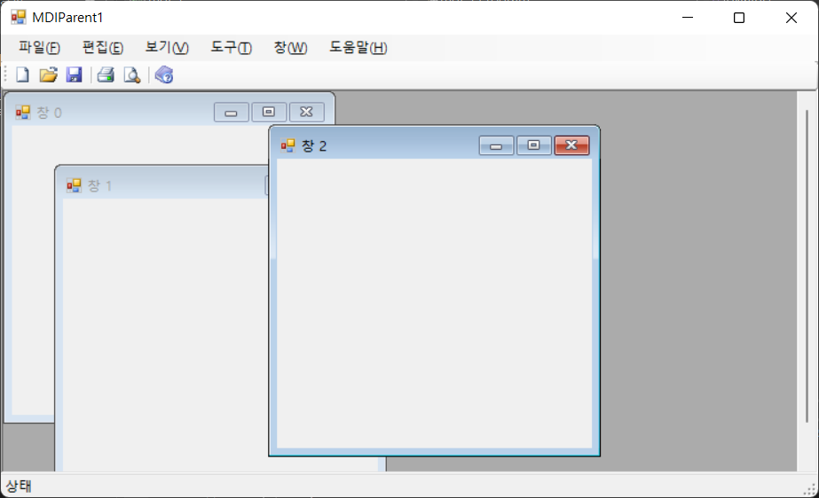The image size is (819, 498).
Task: Open the 보기(V) menu
Action: (x=167, y=48)
